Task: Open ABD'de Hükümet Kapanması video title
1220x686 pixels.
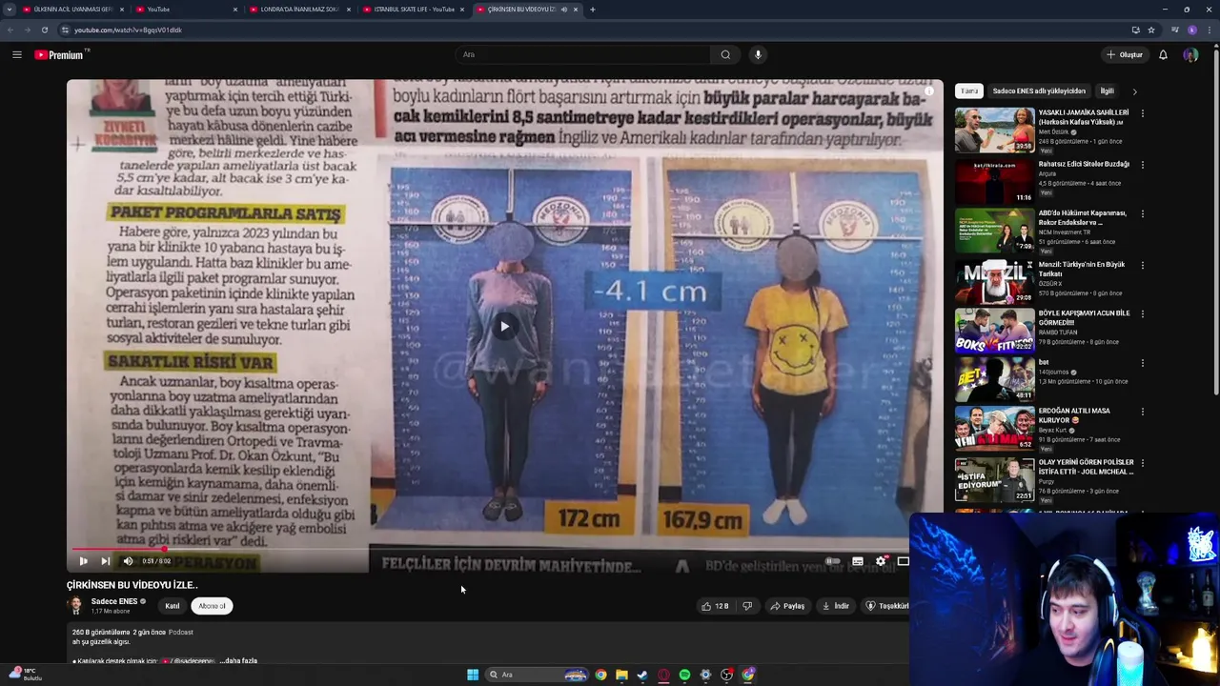Action: (x=1083, y=218)
